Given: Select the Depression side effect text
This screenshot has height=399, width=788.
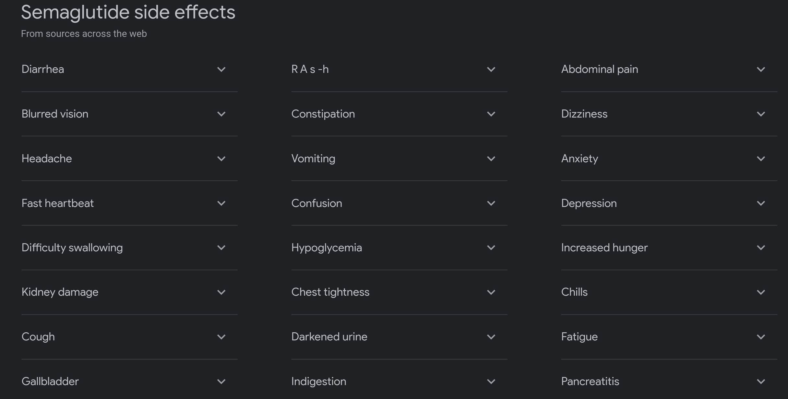Looking at the screenshot, I should pyautogui.click(x=589, y=203).
